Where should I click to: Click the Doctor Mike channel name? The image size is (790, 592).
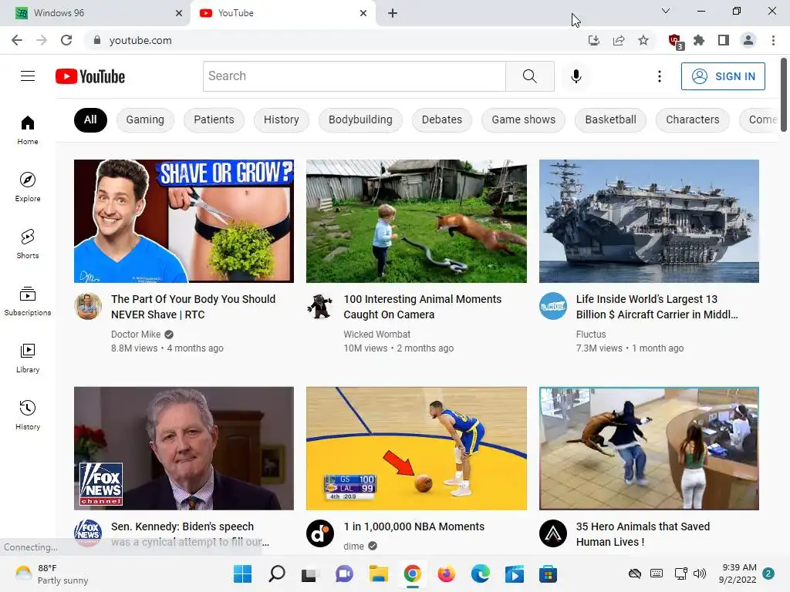[x=136, y=335]
